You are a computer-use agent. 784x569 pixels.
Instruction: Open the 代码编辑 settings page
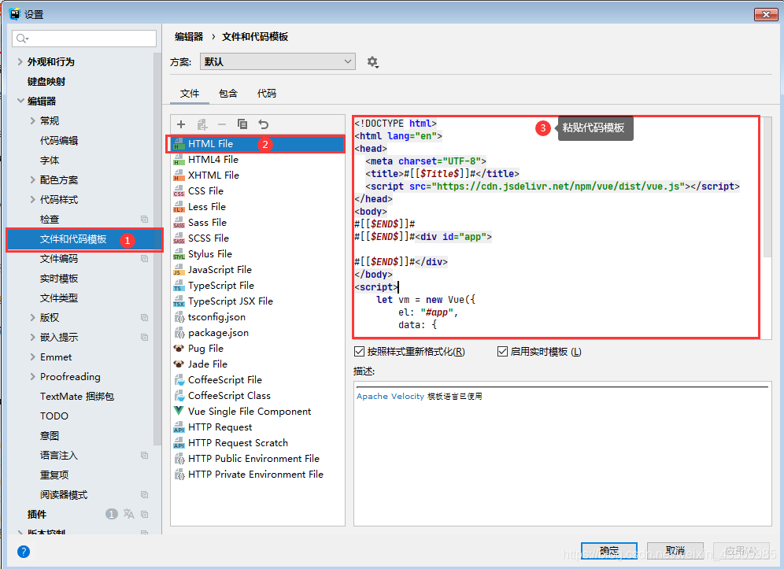59,141
